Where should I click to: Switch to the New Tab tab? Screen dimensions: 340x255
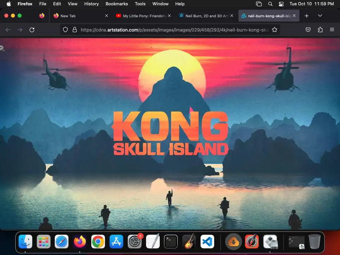click(x=80, y=16)
